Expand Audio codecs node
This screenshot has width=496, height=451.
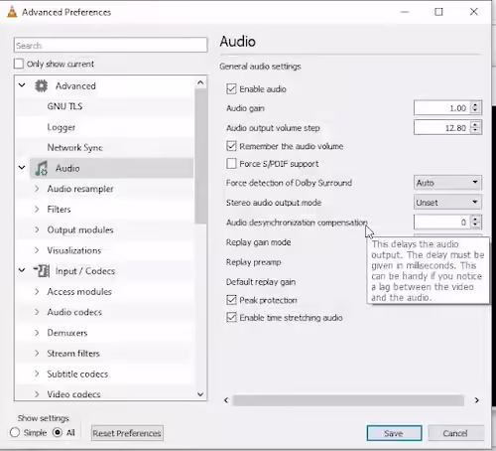[37, 312]
